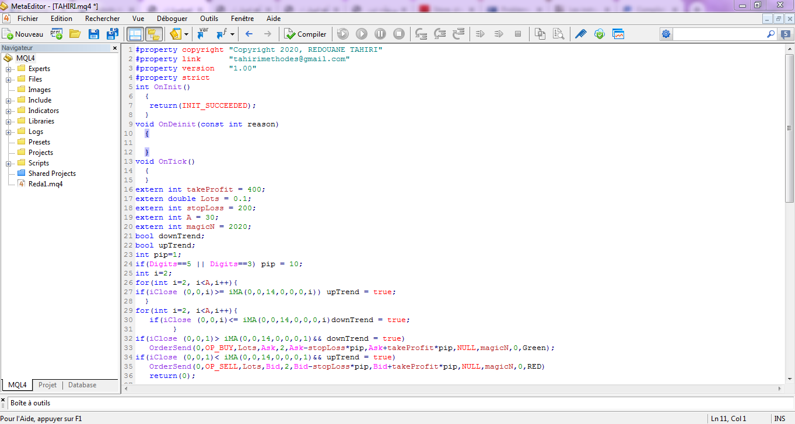Click the save file disk icon
The image size is (795, 424).
[93, 34]
